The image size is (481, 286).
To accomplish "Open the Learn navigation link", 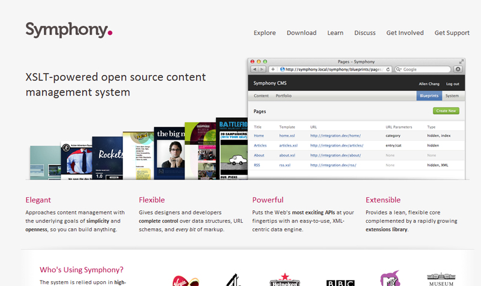I will pyautogui.click(x=335, y=33).
